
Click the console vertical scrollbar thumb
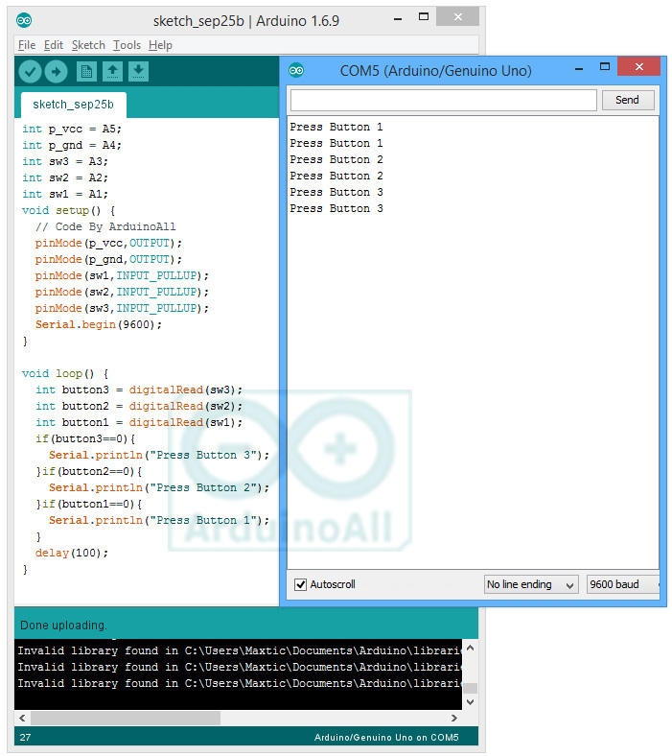(470, 688)
